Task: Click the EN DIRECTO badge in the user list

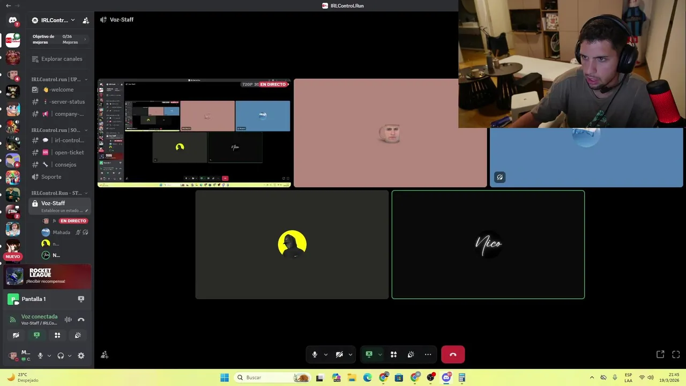Action: point(73,221)
